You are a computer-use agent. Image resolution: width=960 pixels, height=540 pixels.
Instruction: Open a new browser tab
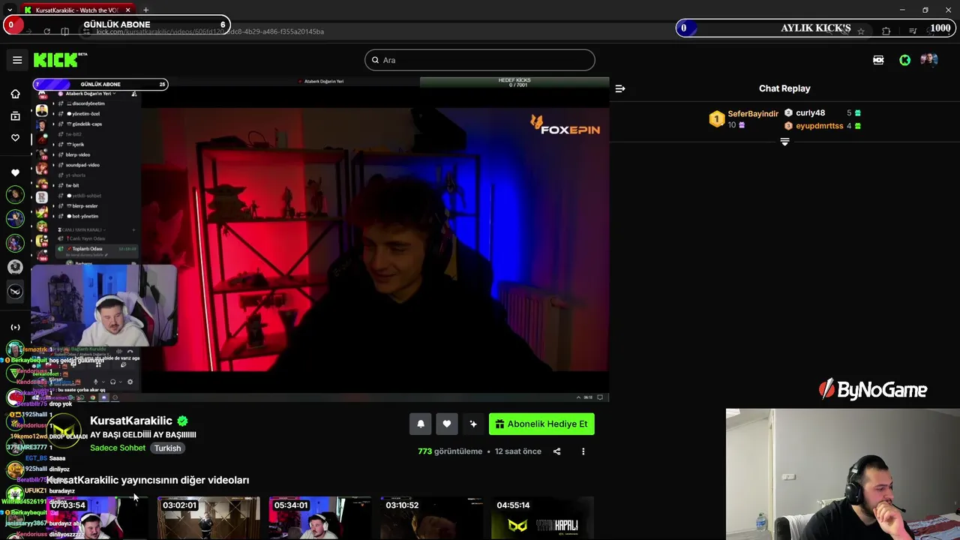tap(145, 10)
